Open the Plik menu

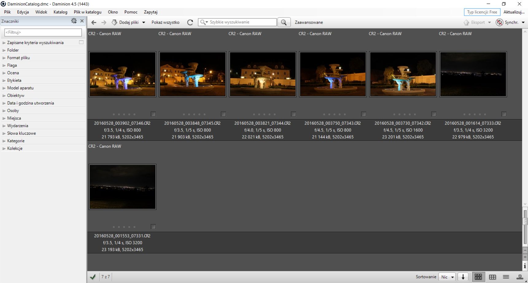[7, 12]
